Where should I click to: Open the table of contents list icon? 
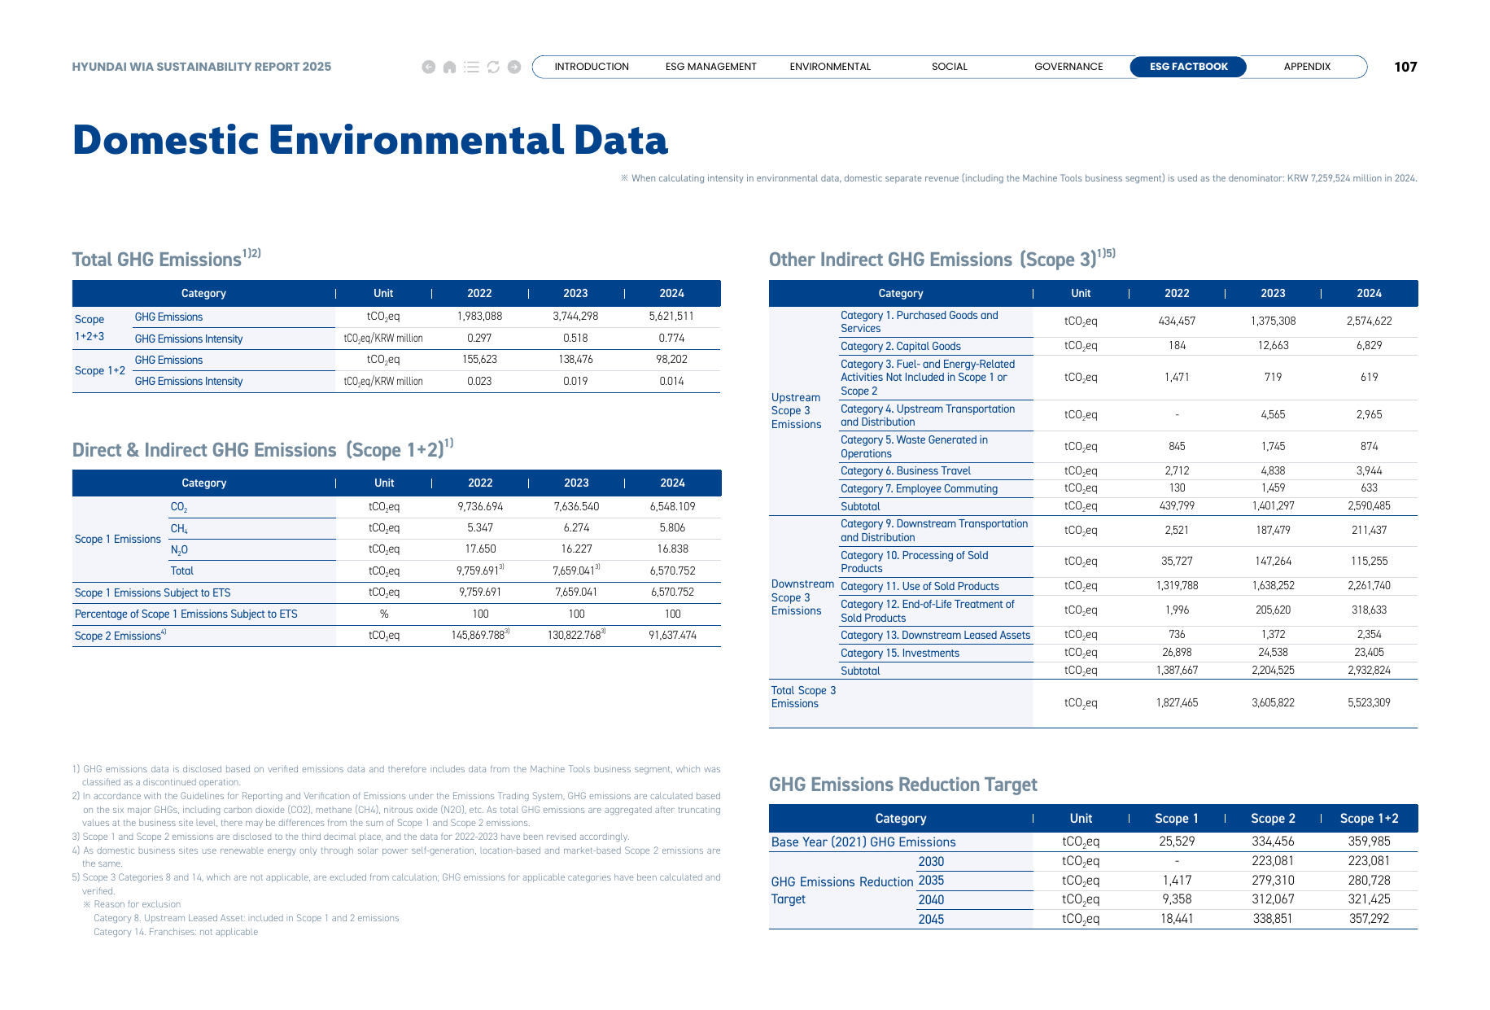pos(471,67)
